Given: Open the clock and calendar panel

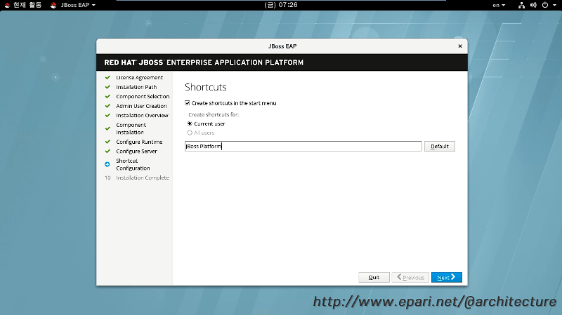Looking at the screenshot, I should [281, 5].
